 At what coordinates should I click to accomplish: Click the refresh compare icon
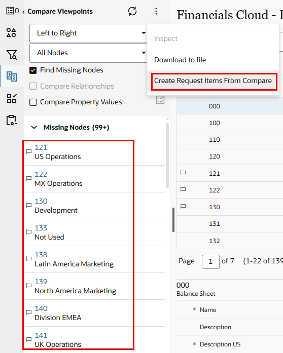[132, 11]
